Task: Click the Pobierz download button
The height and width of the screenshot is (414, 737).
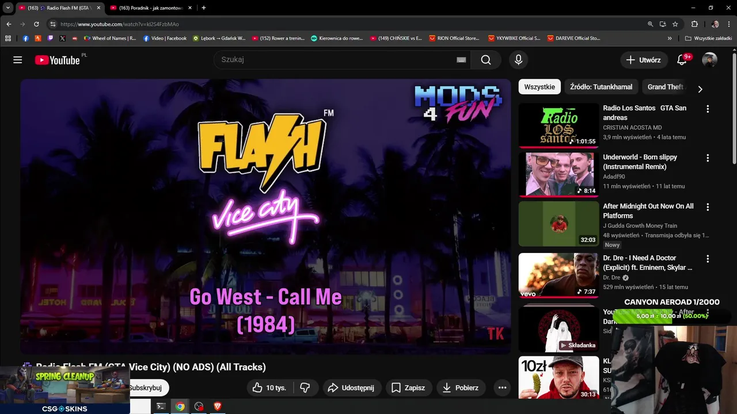Action: 461,388
